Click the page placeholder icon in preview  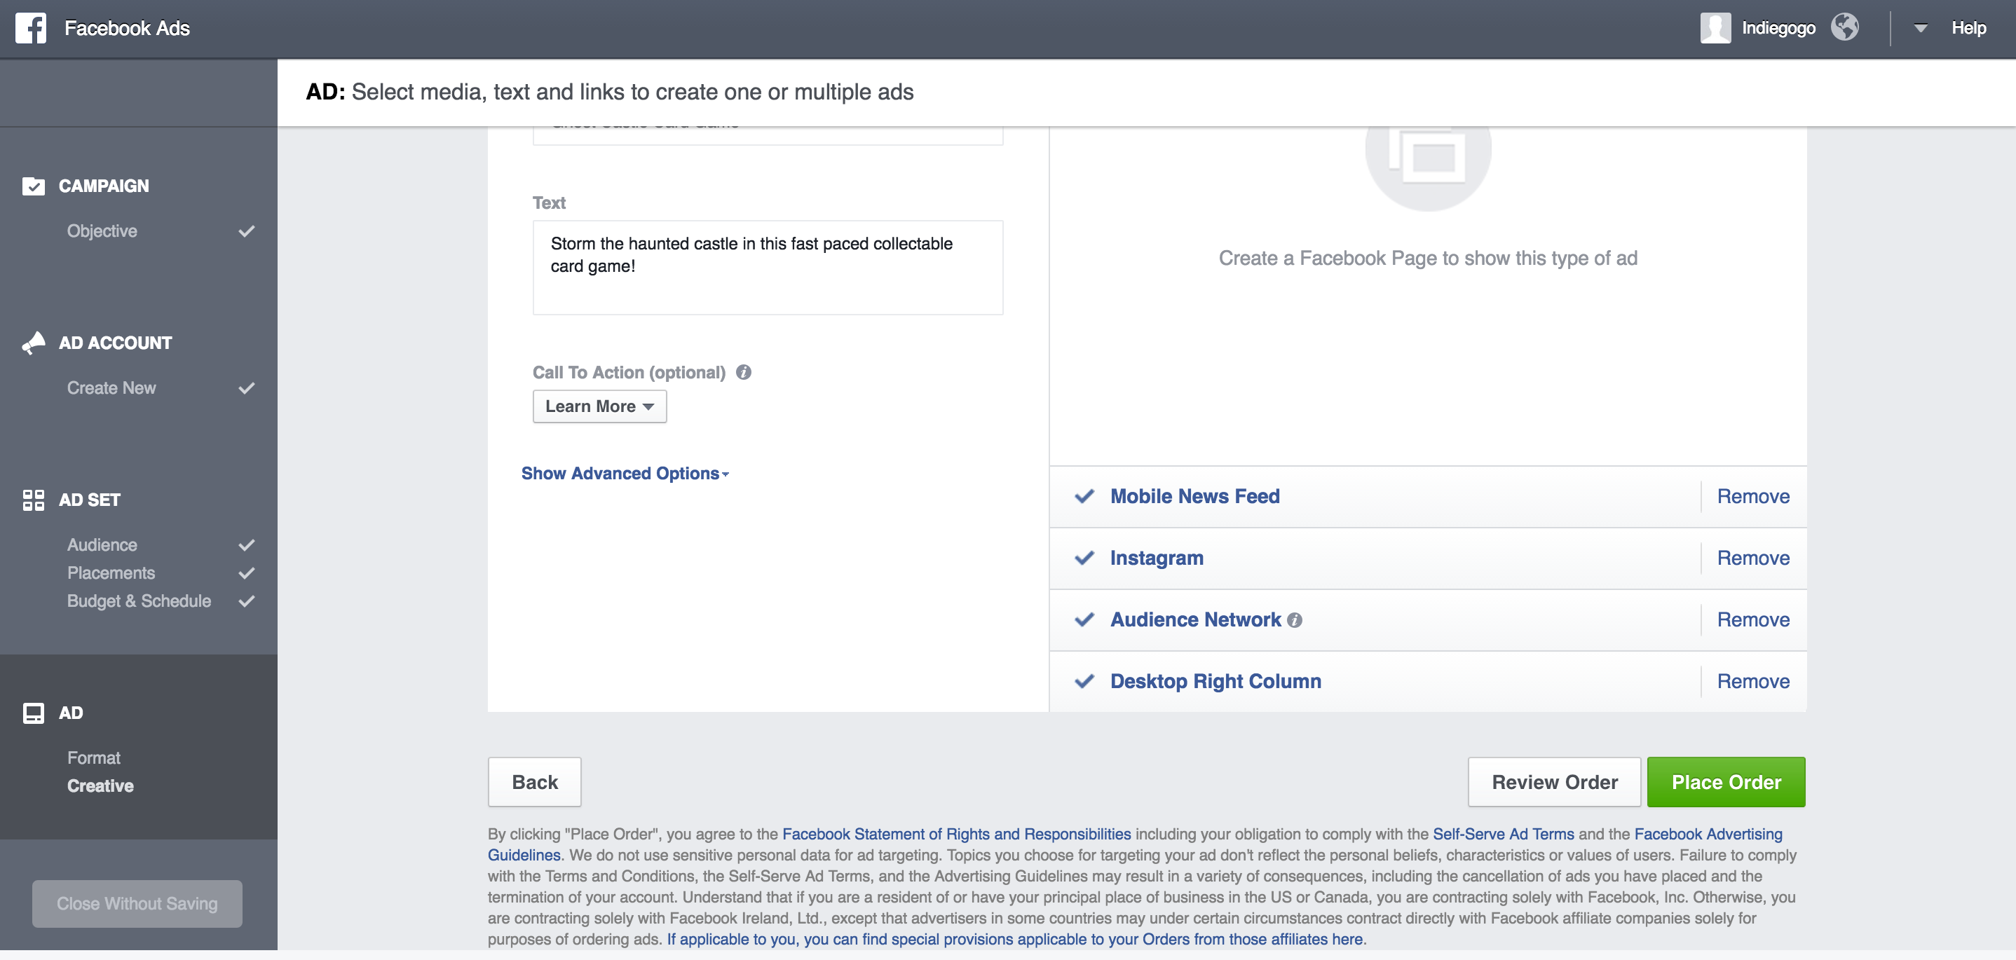[1427, 156]
